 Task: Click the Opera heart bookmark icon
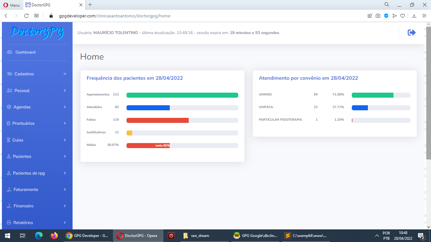403,16
